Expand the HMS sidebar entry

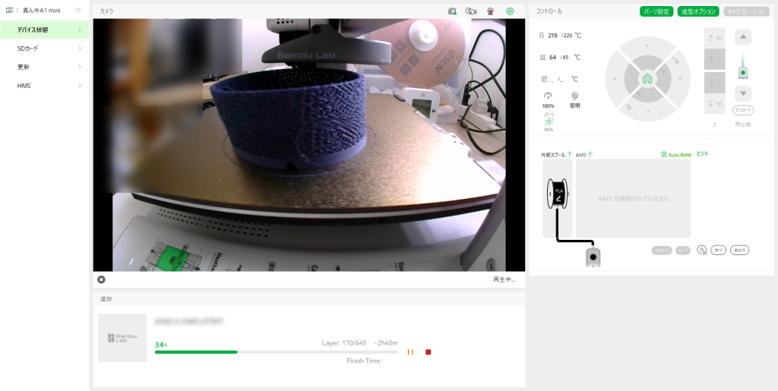pyautogui.click(x=44, y=86)
